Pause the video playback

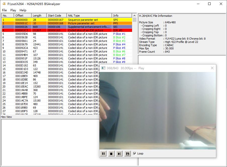click(103, 153)
